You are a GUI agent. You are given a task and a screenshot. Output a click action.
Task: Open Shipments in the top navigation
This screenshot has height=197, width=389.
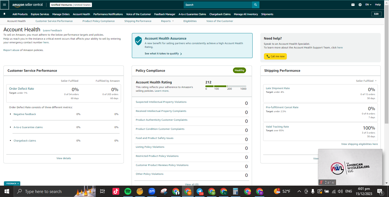[x=267, y=14]
